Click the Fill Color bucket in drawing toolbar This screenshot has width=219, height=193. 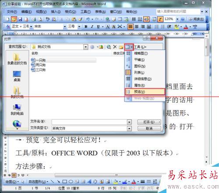(x=116, y=182)
